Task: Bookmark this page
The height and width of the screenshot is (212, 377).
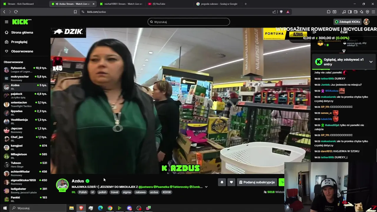Action: point(75,12)
